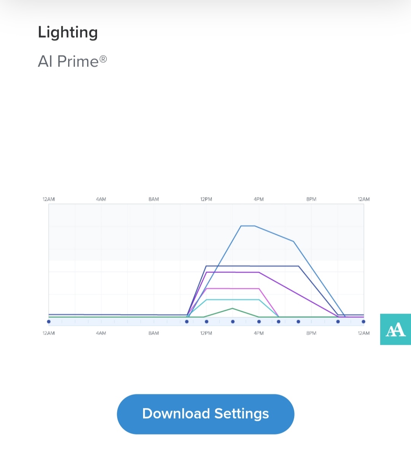This screenshot has width=411, height=475.
Task: Click the light blue line's highest plateau
Action: tap(248, 226)
